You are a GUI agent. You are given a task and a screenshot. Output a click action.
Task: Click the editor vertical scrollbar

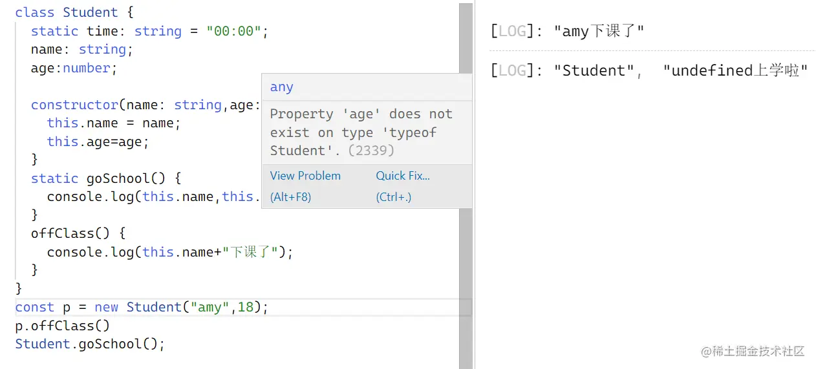click(466, 186)
